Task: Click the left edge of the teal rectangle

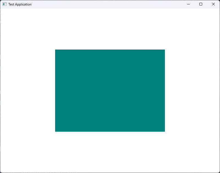Action: click(x=55, y=91)
